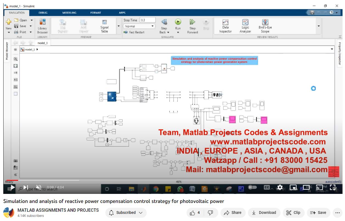Toggle the YouTube autoplay switch

252,187
